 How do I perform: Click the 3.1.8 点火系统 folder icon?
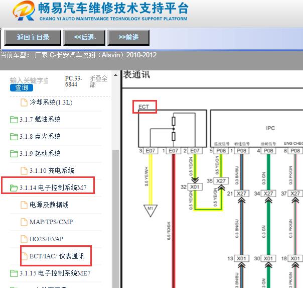click(x=14, y=137)
